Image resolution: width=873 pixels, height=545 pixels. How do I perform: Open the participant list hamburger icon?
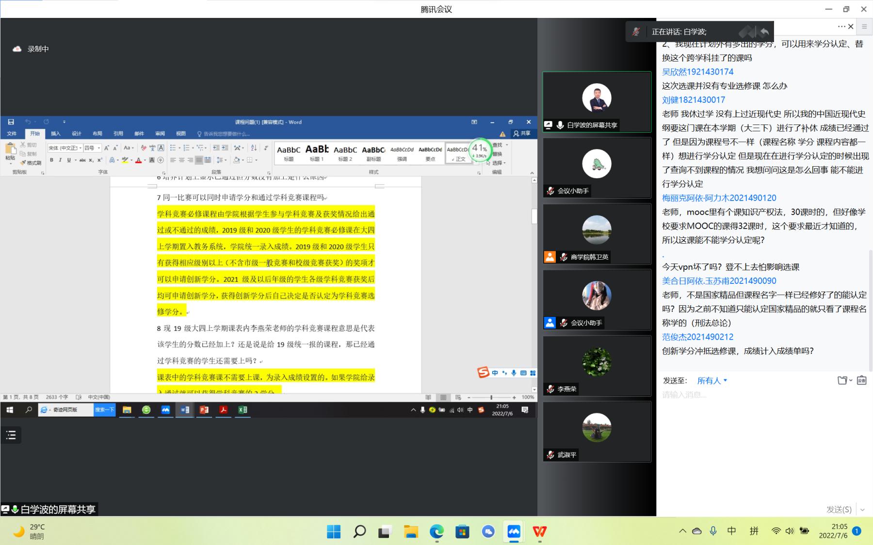[x=11, y=435]
